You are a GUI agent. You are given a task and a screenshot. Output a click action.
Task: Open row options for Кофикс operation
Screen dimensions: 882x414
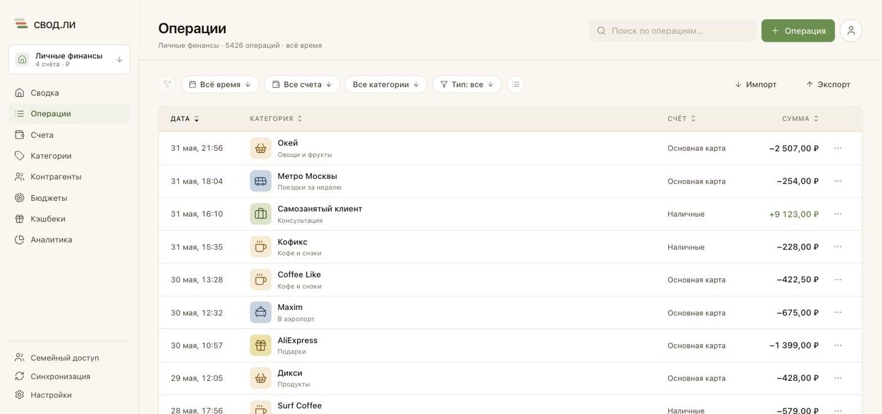coord(838,247)
